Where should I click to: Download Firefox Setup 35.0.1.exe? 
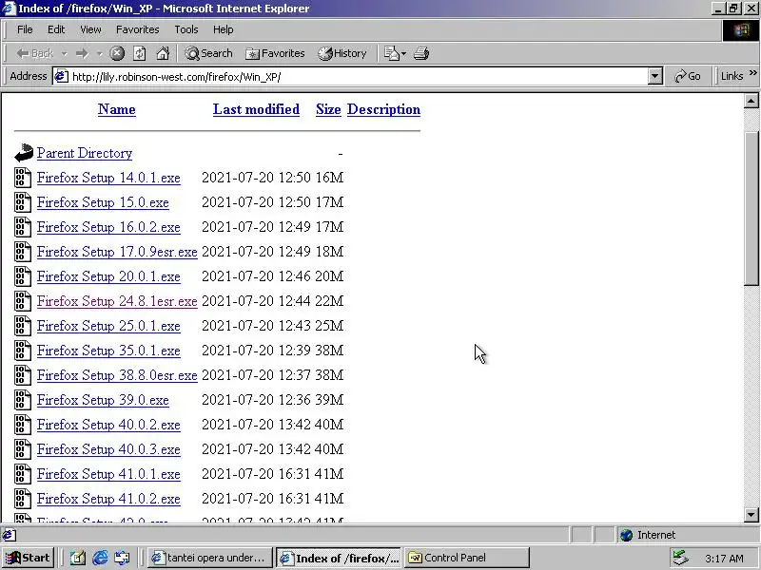click(108, 351)
